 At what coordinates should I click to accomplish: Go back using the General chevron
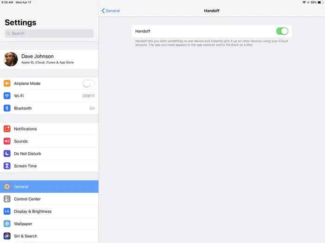[x=103, y=11]
